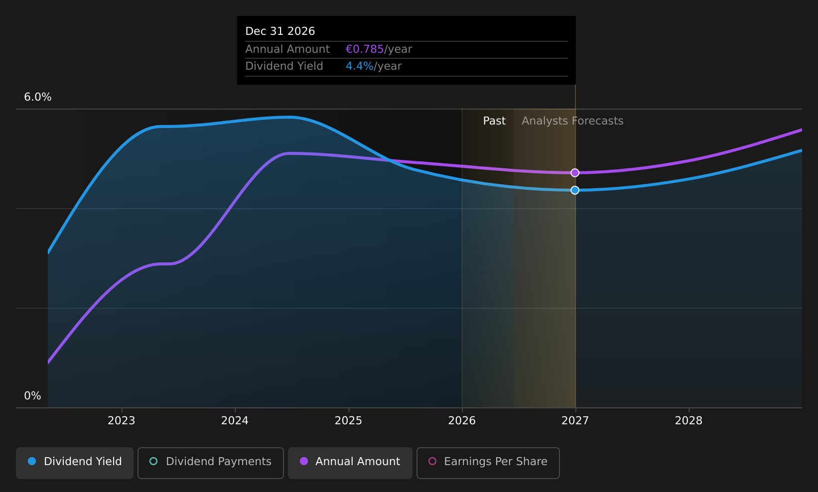Viewport: 818px width, 492px height.
Task: Click the 2028 x-axis label
Action: click(688, 421)
